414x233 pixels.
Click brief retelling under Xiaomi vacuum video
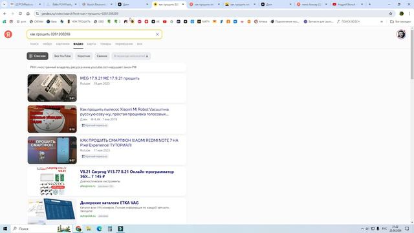coord(94,126)
